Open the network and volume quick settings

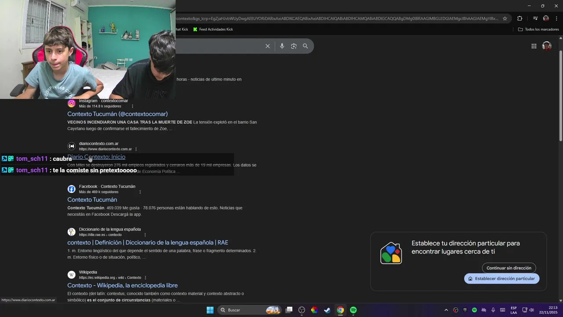[x=528, y=310]
